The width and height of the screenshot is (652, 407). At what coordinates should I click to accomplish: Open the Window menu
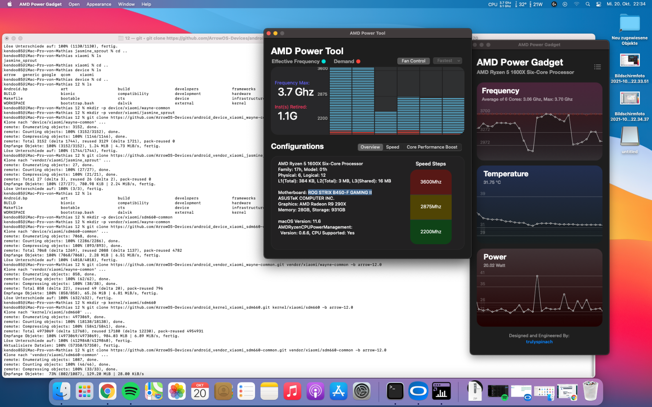(126, 4)
